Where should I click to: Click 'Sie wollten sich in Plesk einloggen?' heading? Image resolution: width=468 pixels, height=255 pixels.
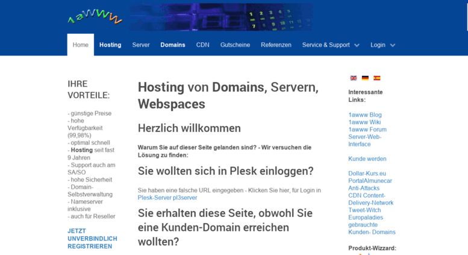226,171
